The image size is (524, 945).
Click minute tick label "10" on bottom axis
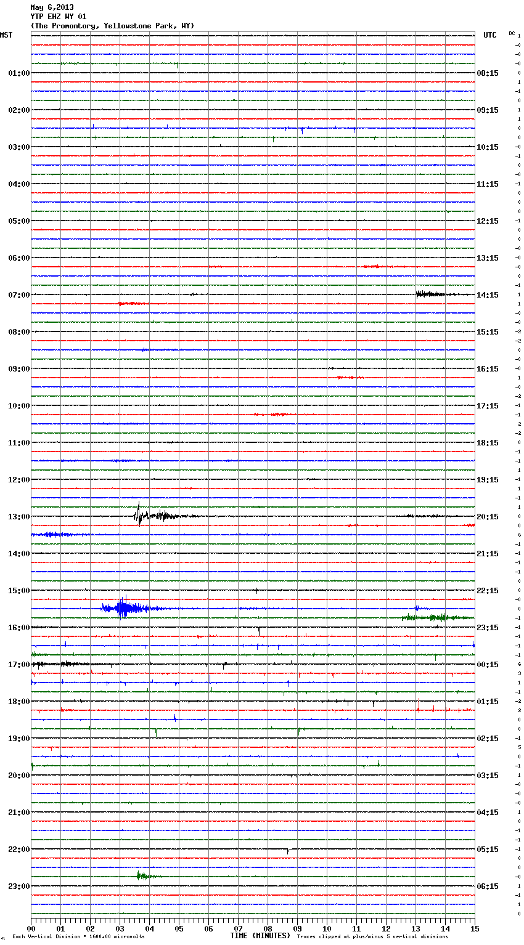point(327,928)
